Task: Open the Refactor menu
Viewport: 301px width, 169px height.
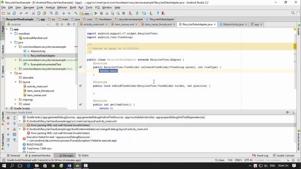Action: click(x=62, y=8)
